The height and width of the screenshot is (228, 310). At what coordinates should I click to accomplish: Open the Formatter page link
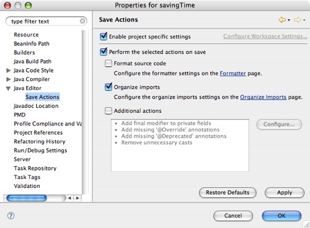click(232, 73)
